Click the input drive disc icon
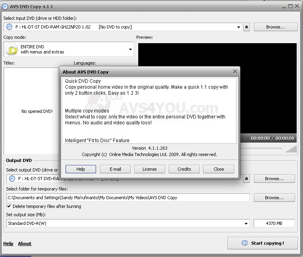Screen dimensions: 303x257 [x=9, y=27]
